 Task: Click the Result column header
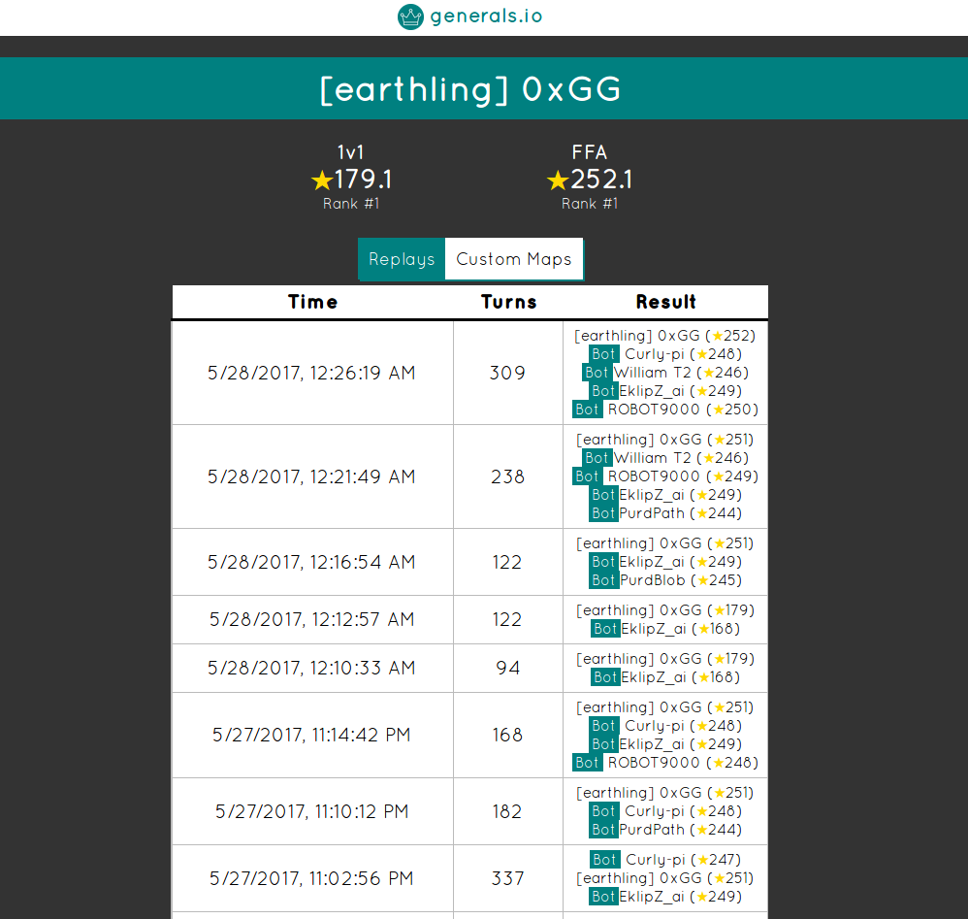pyautogui.click(x=665, y=302)
